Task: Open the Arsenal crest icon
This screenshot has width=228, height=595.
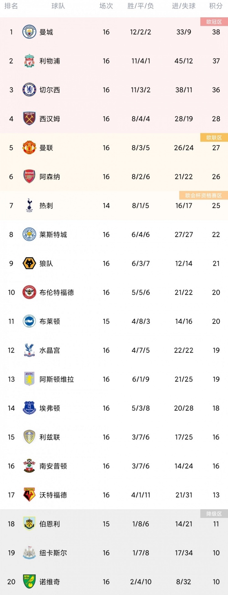Action: point(29,176)
